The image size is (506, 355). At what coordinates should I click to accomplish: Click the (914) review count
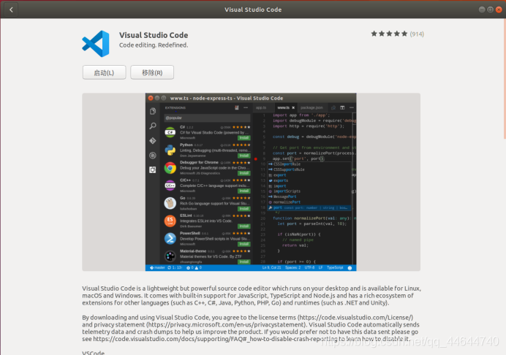pos(417,34)
